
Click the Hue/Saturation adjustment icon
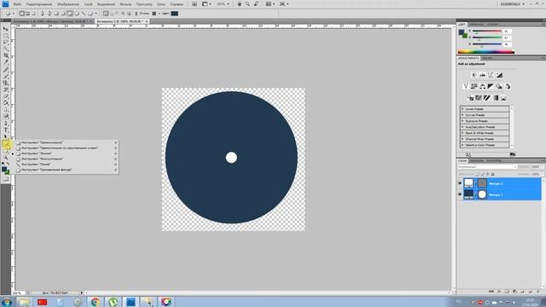coord(474,86)
